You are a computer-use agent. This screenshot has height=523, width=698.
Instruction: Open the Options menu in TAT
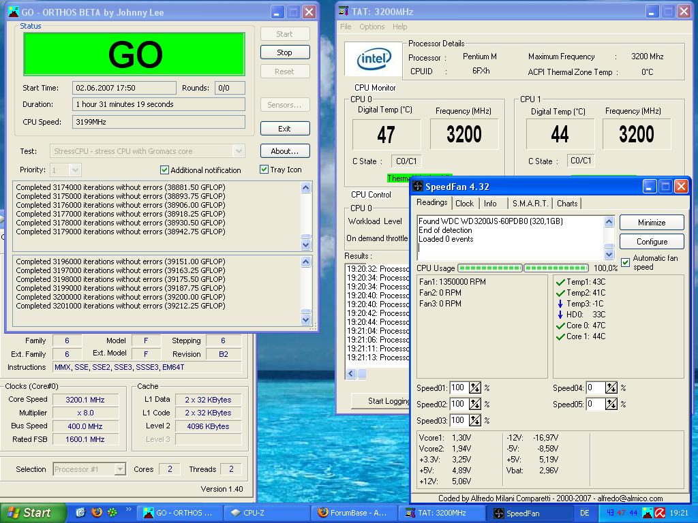(x=371, y=27)
